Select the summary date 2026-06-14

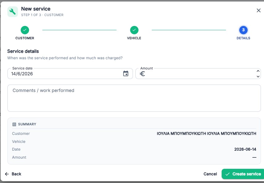point(245,149)
